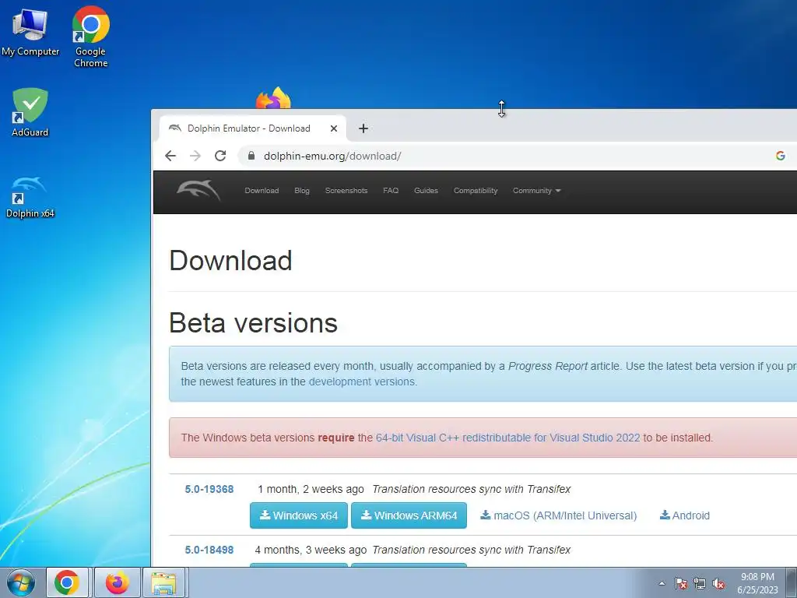Open version 5.0-18498 link
Image resolution: width=797 pixels, height=598 pixels.
coord(209,551)
